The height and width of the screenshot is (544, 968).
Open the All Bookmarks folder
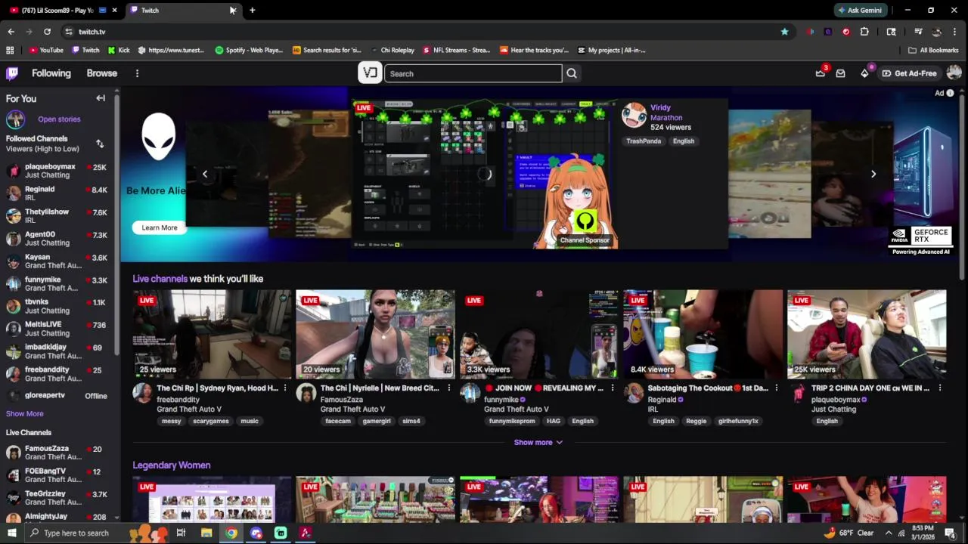point(933,50)
